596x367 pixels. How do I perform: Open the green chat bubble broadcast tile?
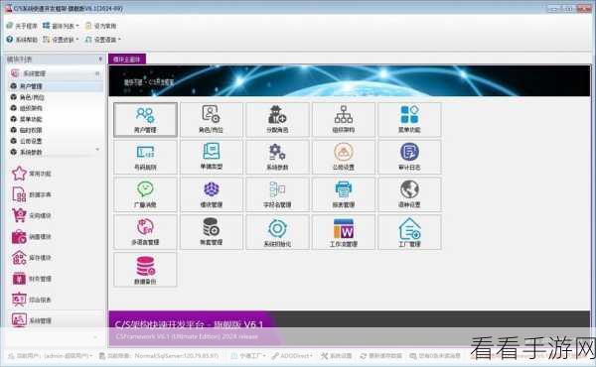point(145,194)
